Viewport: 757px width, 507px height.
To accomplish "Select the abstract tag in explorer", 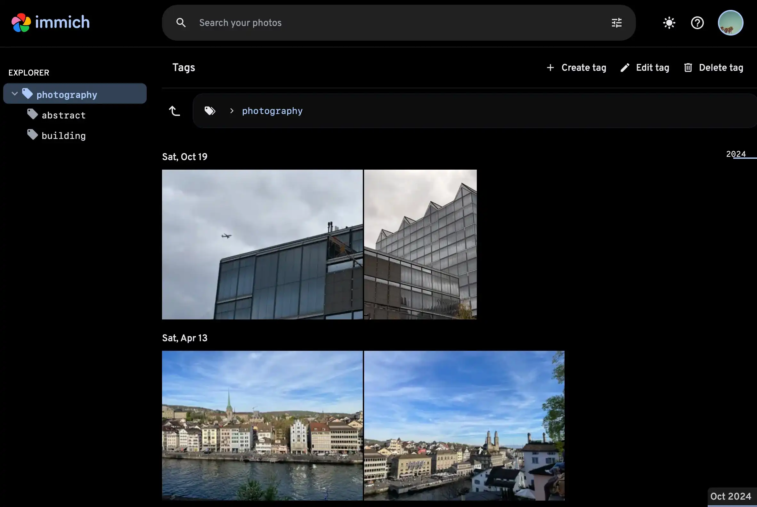I will point(63,115).
